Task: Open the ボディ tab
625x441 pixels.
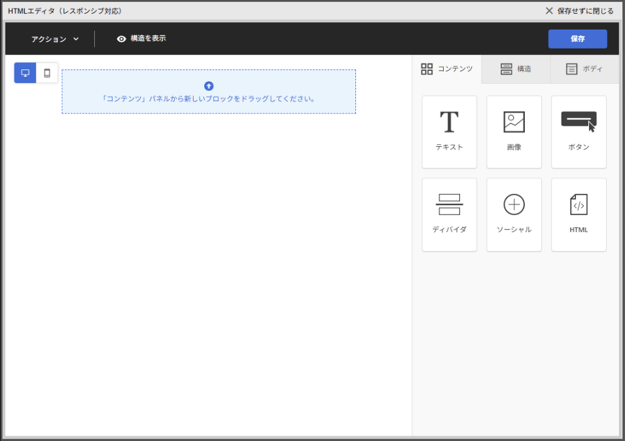Action: 584,69
